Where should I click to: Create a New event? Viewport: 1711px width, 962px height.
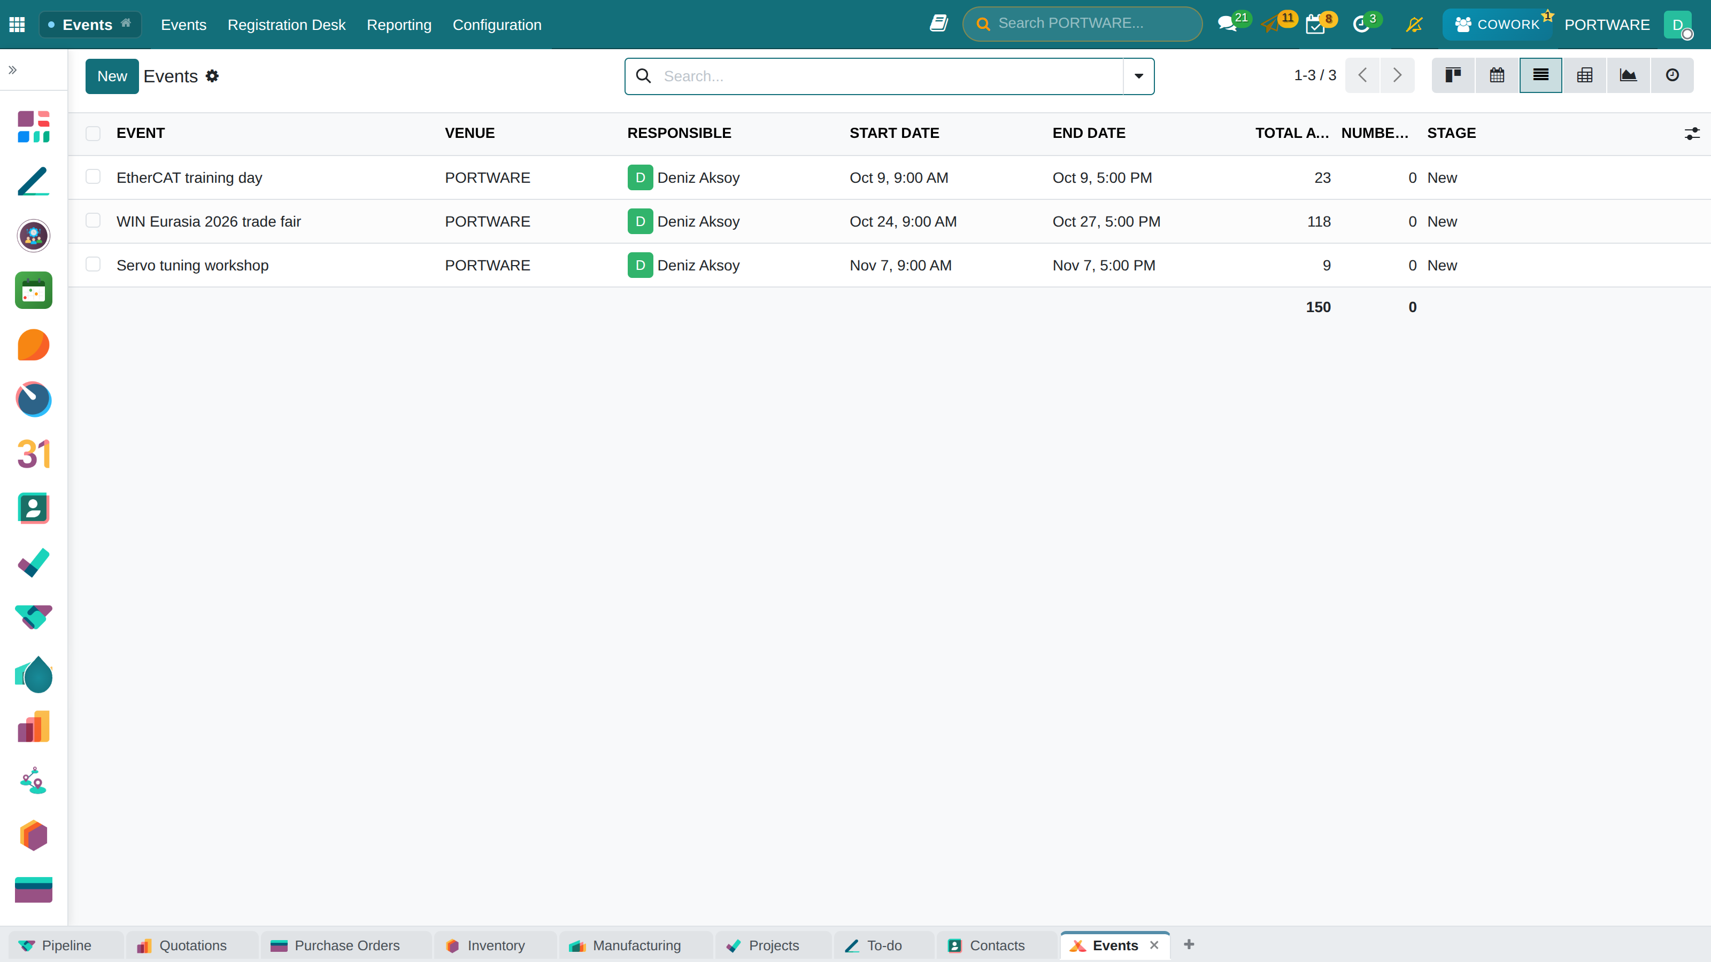click(112, 76)
